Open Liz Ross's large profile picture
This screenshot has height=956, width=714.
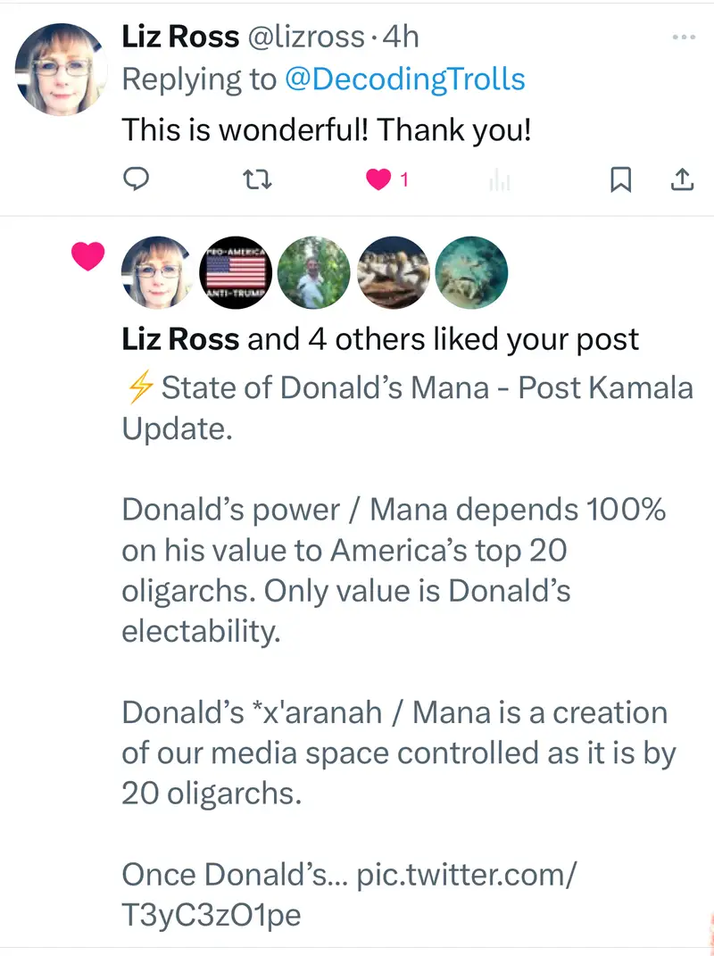click(62, 70)
